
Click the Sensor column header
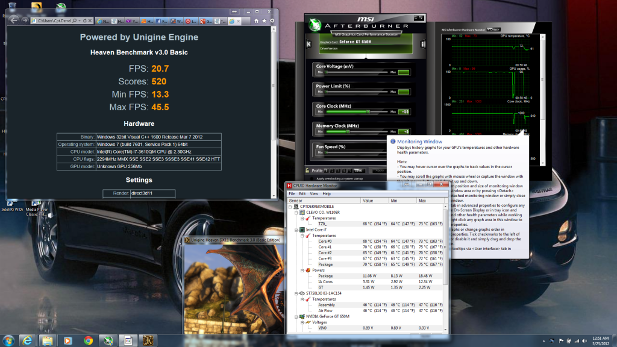(324, 201)
